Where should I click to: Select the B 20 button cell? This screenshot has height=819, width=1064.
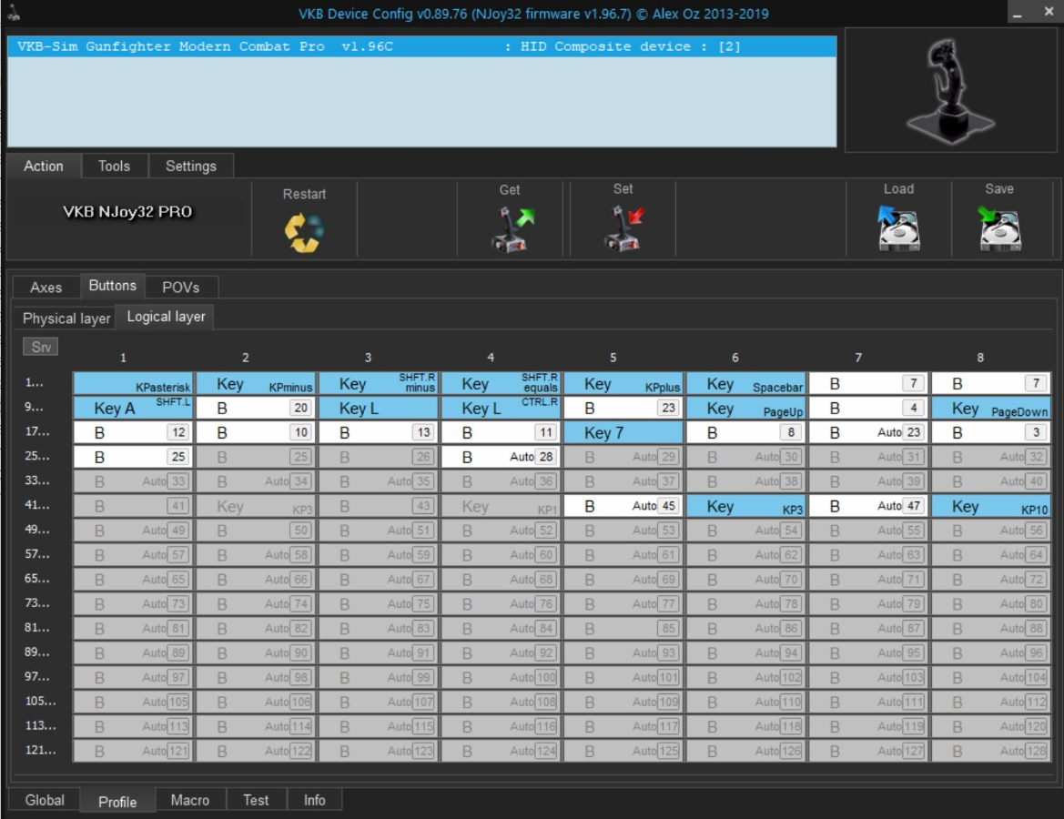(256, 408)
